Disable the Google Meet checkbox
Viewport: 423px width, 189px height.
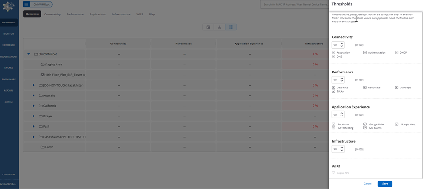coord(397,124)
